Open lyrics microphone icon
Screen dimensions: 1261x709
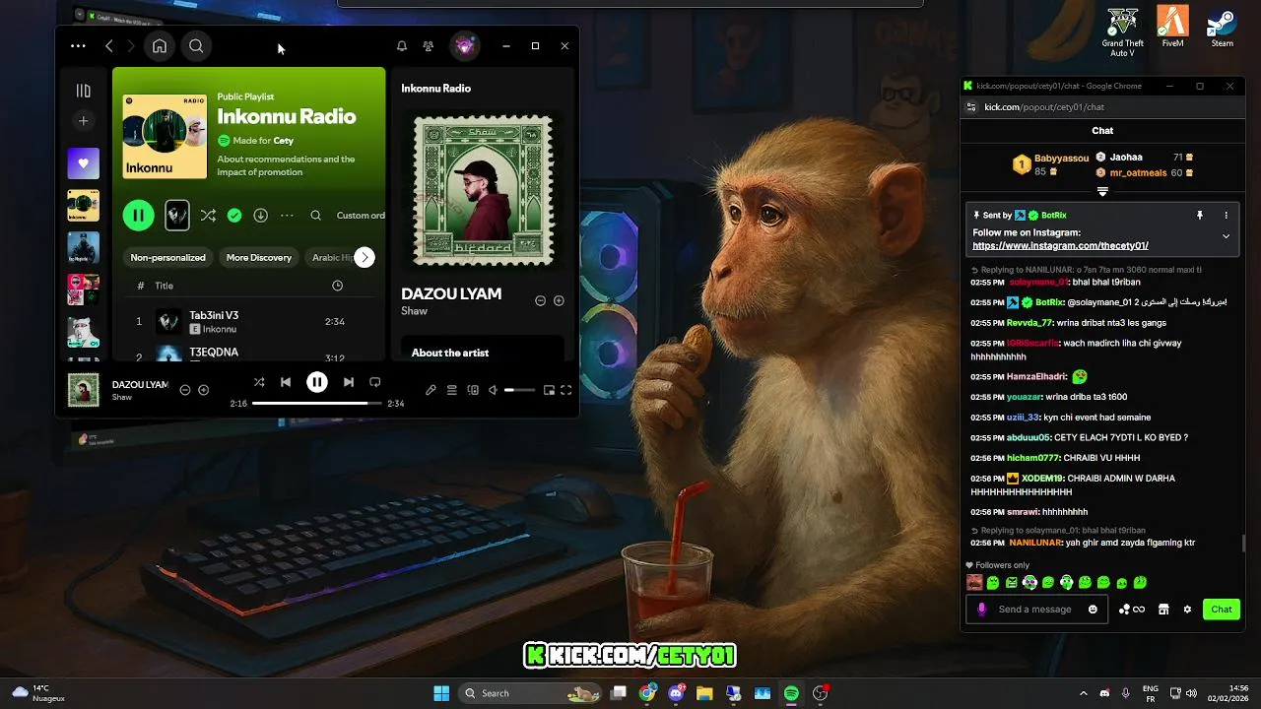click(x=431, y=390)
